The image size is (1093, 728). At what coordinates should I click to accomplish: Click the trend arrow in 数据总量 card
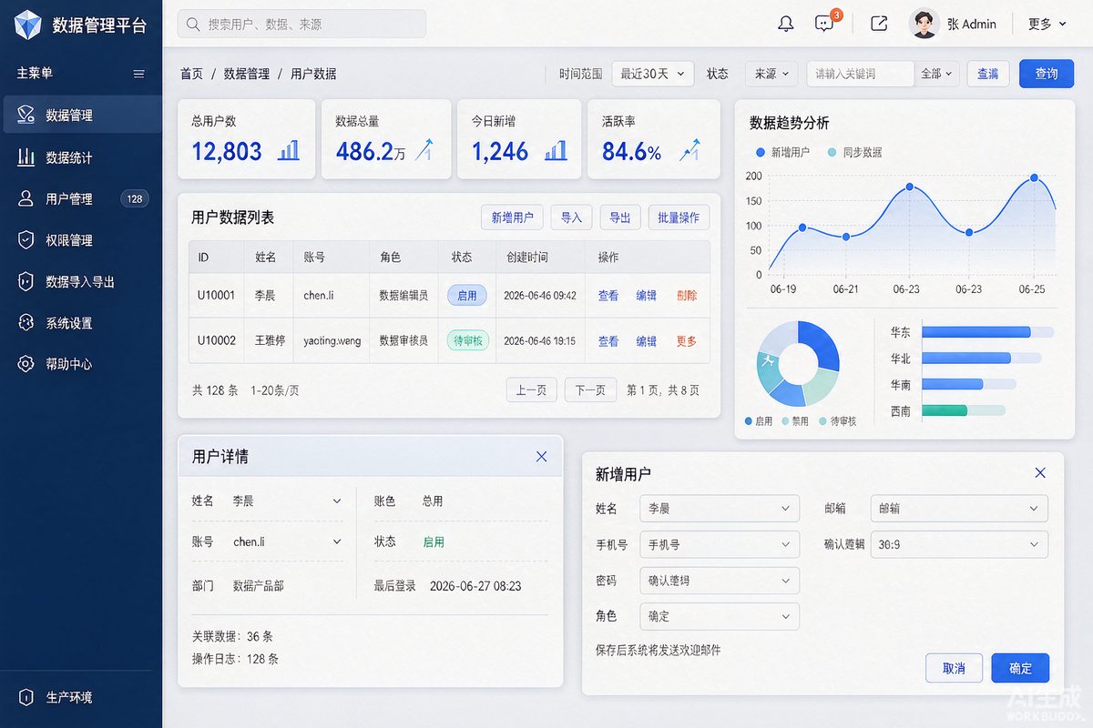click(x=424, y=149)
